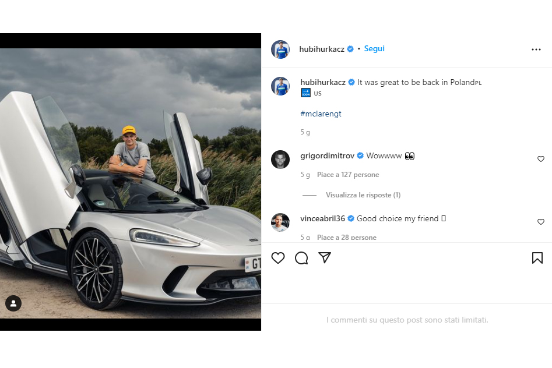Click grigordimitrov username link
Viewport: 552px width, 368px height.
coord(328,156)
